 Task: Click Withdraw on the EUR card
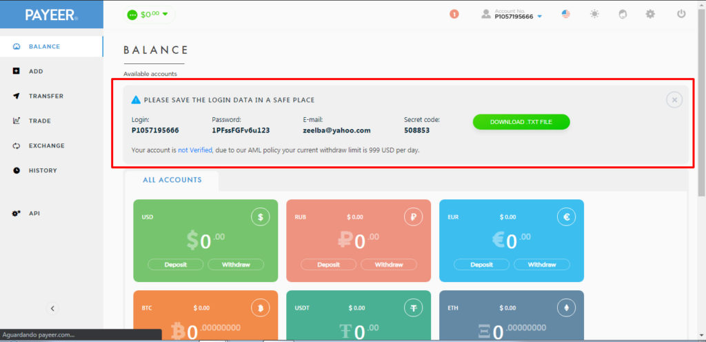pyautogui.click(x=542, y=265)
